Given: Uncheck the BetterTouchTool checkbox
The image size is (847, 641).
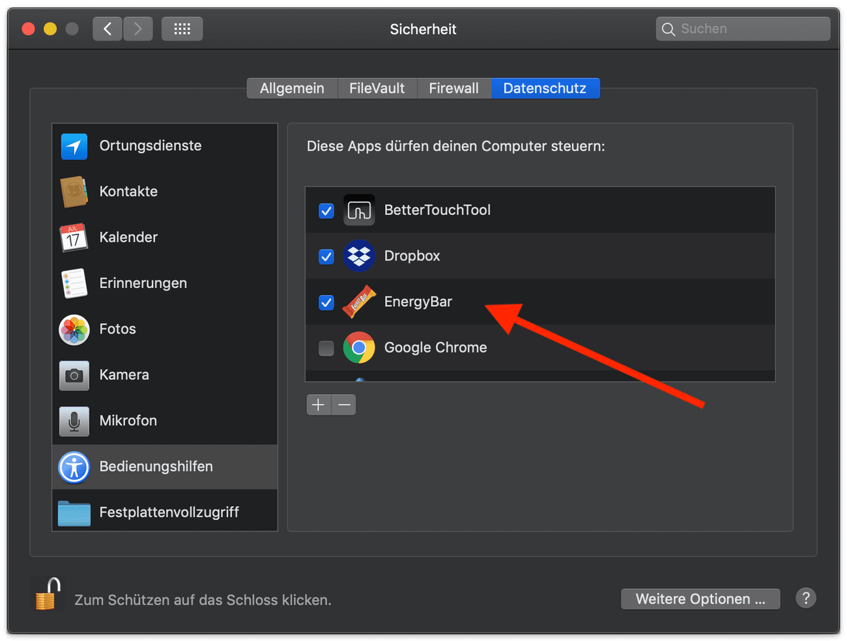Looking at the screenshot, I should 326,210.
